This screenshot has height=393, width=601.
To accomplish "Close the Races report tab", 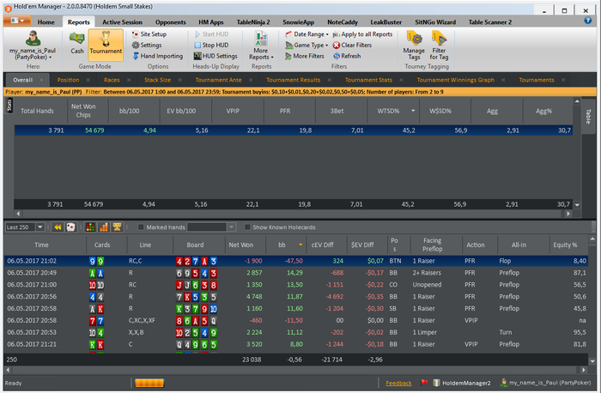I will point(129,80).
